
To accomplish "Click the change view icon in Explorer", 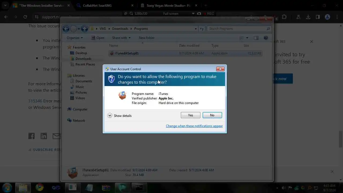I will 242,38.
